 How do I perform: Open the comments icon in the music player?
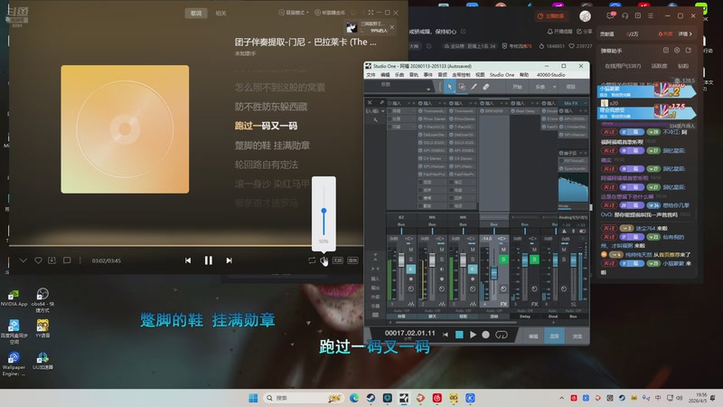(x=67, y=260)
